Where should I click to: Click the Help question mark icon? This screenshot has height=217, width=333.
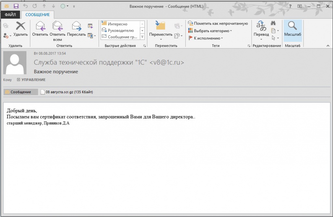[290, 6]
